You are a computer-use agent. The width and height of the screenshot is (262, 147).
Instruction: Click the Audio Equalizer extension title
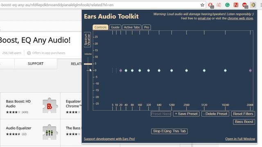(18, 128)
